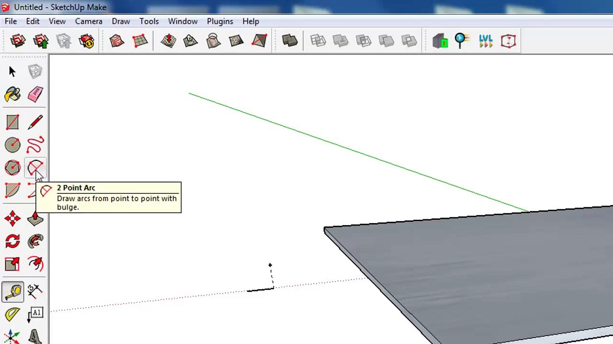Select Sandbox From Contours tool
613x344 pixels.
[x=117, y=41]
